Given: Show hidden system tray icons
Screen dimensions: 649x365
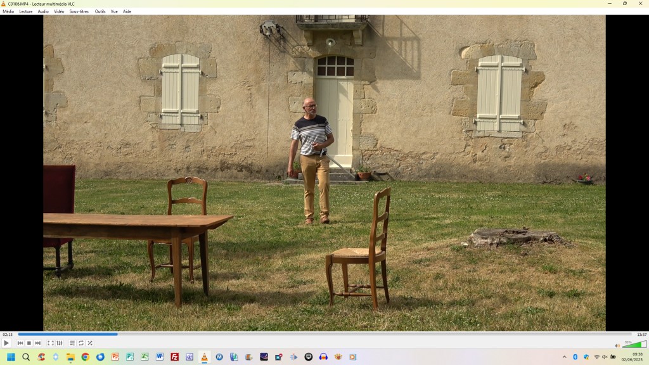Looking at the screenshot, I should pyautogui.click(x=564, y=357).
